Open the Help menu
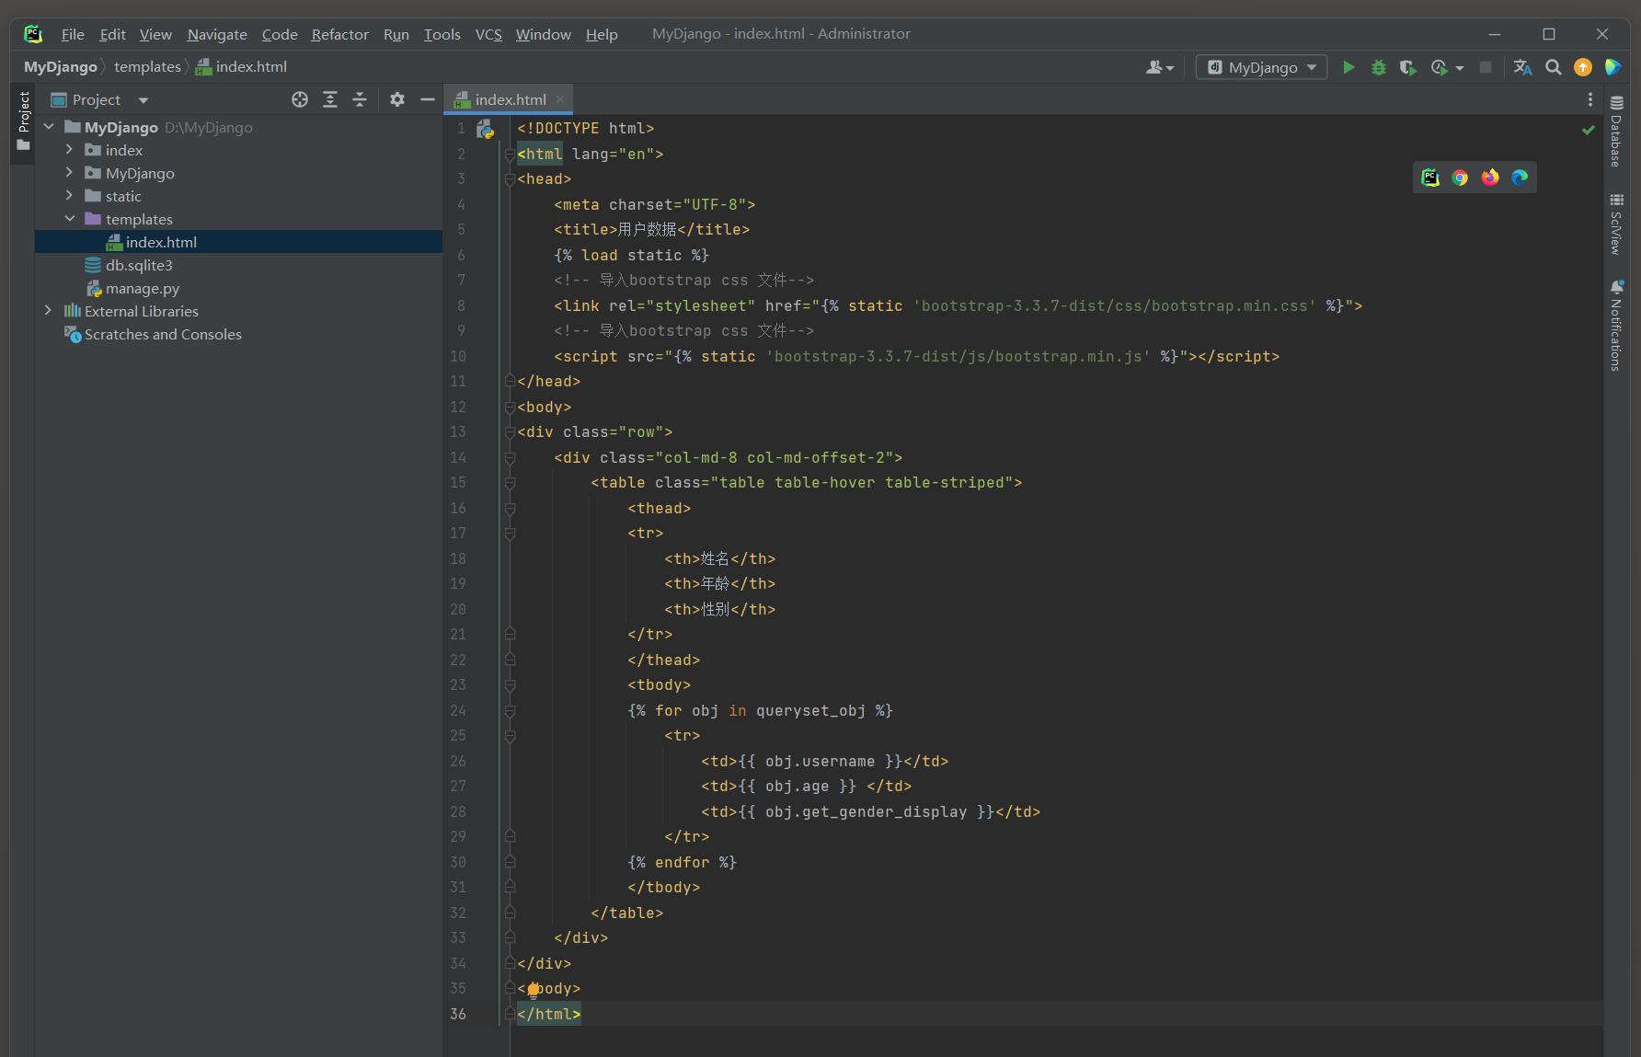This screenshot has height=1057, width=1641. tap(602, 34)
